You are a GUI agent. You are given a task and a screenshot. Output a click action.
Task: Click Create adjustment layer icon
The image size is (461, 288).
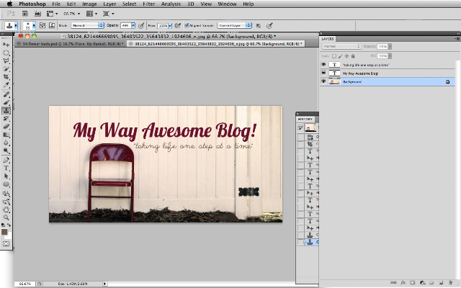click(422, 283)
